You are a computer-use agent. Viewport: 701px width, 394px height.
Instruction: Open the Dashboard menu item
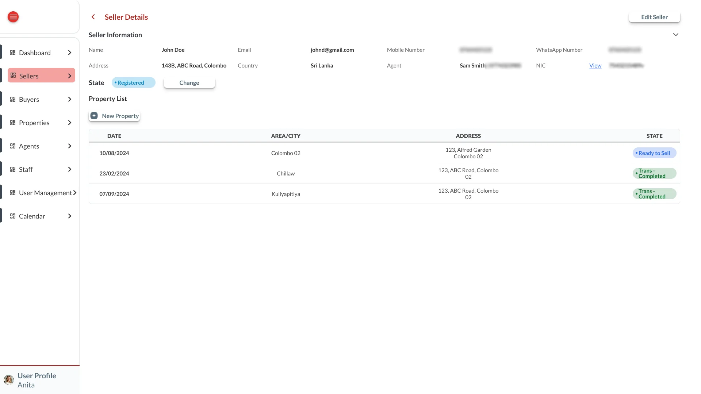coord(41,53)
